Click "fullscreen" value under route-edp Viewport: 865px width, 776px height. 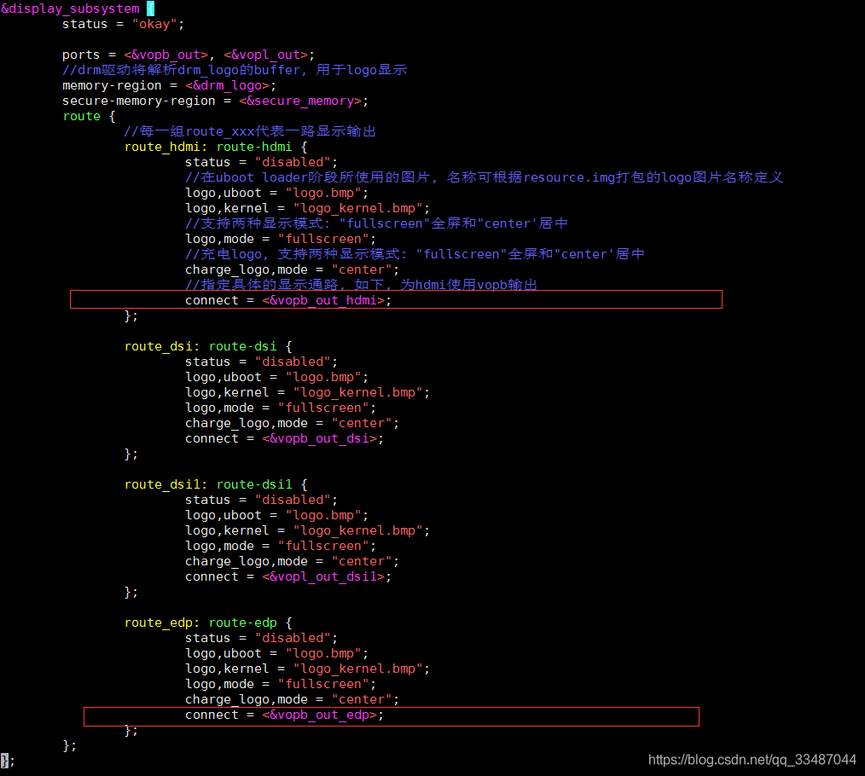click(323, 685)
